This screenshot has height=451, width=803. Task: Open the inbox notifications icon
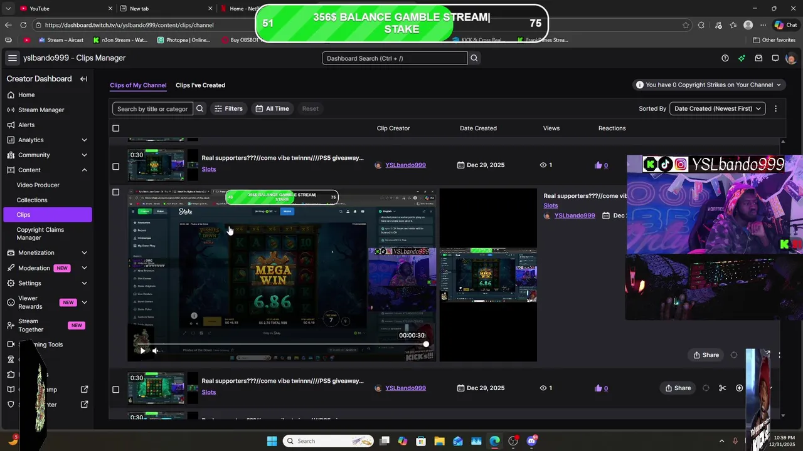coord(758,58)
